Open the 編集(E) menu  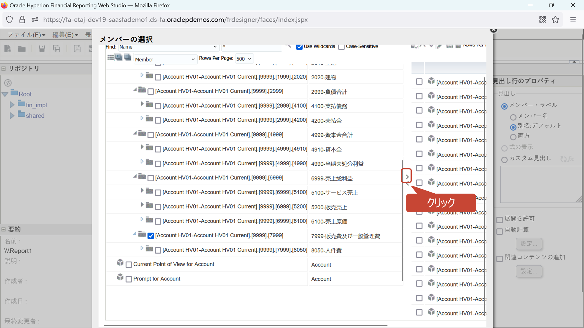[65, 35]
